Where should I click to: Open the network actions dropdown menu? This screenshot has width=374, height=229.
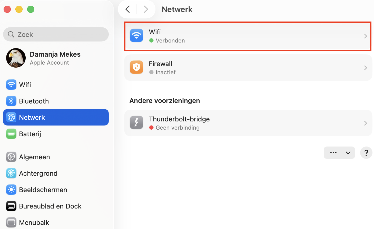[x=339, y=153]
